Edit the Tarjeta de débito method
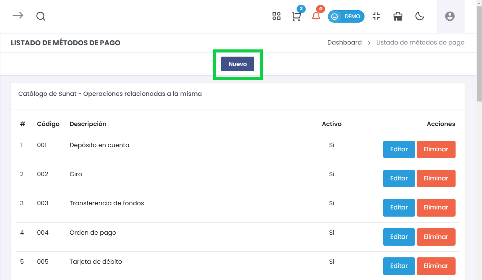 coord(399,266)
